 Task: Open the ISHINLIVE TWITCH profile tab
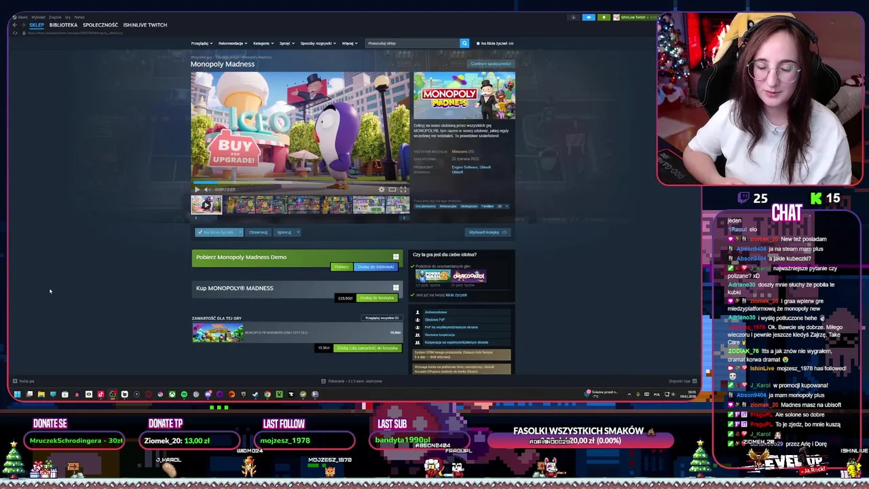(x=145, y=25)
